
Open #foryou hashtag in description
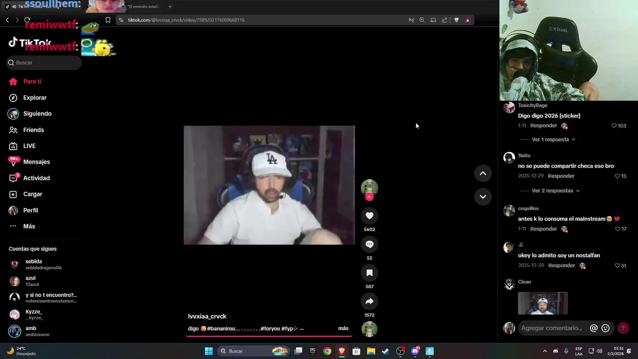pos(270,329)
